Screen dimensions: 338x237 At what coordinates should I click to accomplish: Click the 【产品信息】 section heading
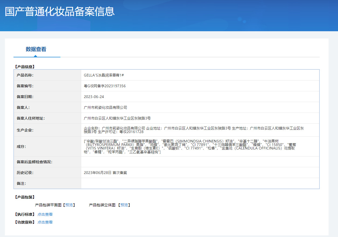point(24,67)
